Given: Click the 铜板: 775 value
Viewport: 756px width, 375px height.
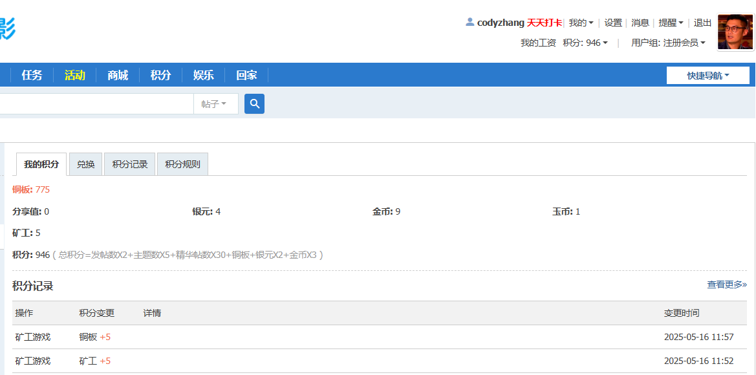Looking at the screenshot, I should click(31, 189).
